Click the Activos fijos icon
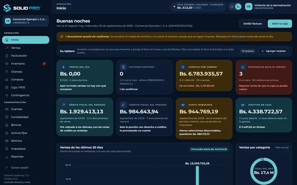 point(7,133)
